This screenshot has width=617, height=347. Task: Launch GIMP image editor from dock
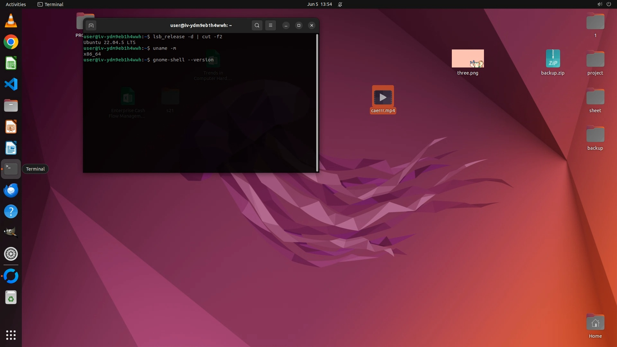11,232
